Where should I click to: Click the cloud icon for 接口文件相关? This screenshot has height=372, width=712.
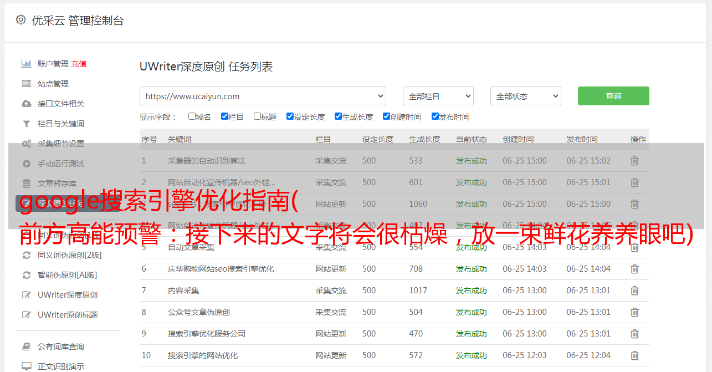(x=26, y=104)
